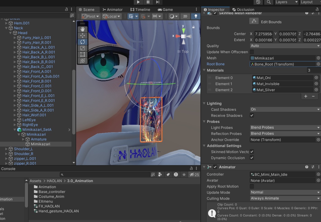Viewport: 321px width, 222px height.
Task: Toggle Update When Offscreen checkbox
Action: tap(252, 52)
